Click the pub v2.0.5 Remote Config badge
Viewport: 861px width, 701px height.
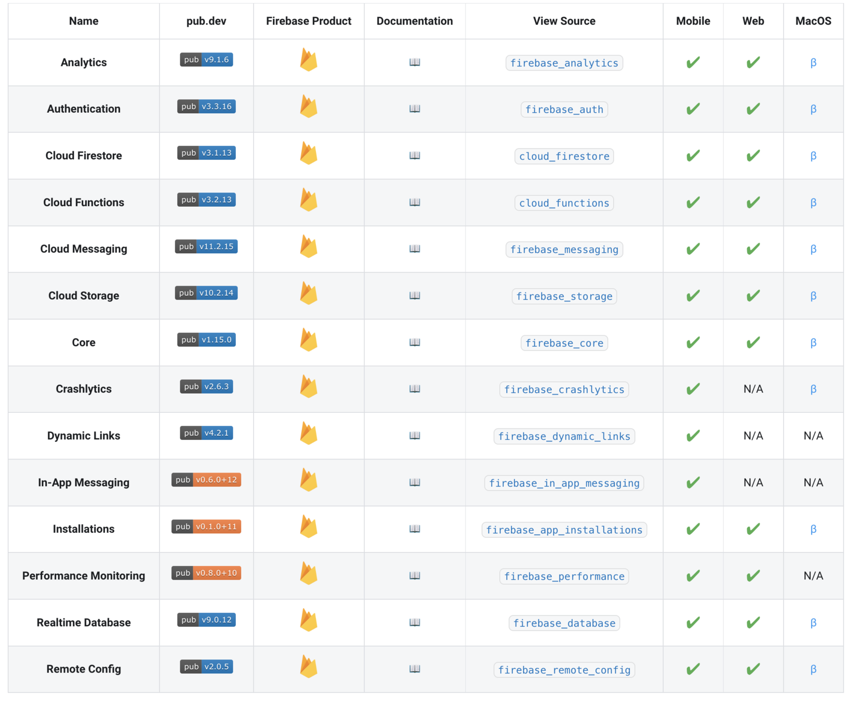(206, 666)
